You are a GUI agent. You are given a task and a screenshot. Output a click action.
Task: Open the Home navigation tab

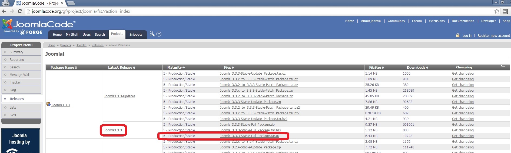click(x=57, y=34)
